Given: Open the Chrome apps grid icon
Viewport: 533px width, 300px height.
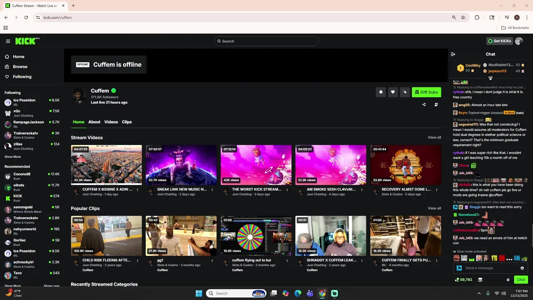Looking at the screenshot, I should click(x=5, y=28).
